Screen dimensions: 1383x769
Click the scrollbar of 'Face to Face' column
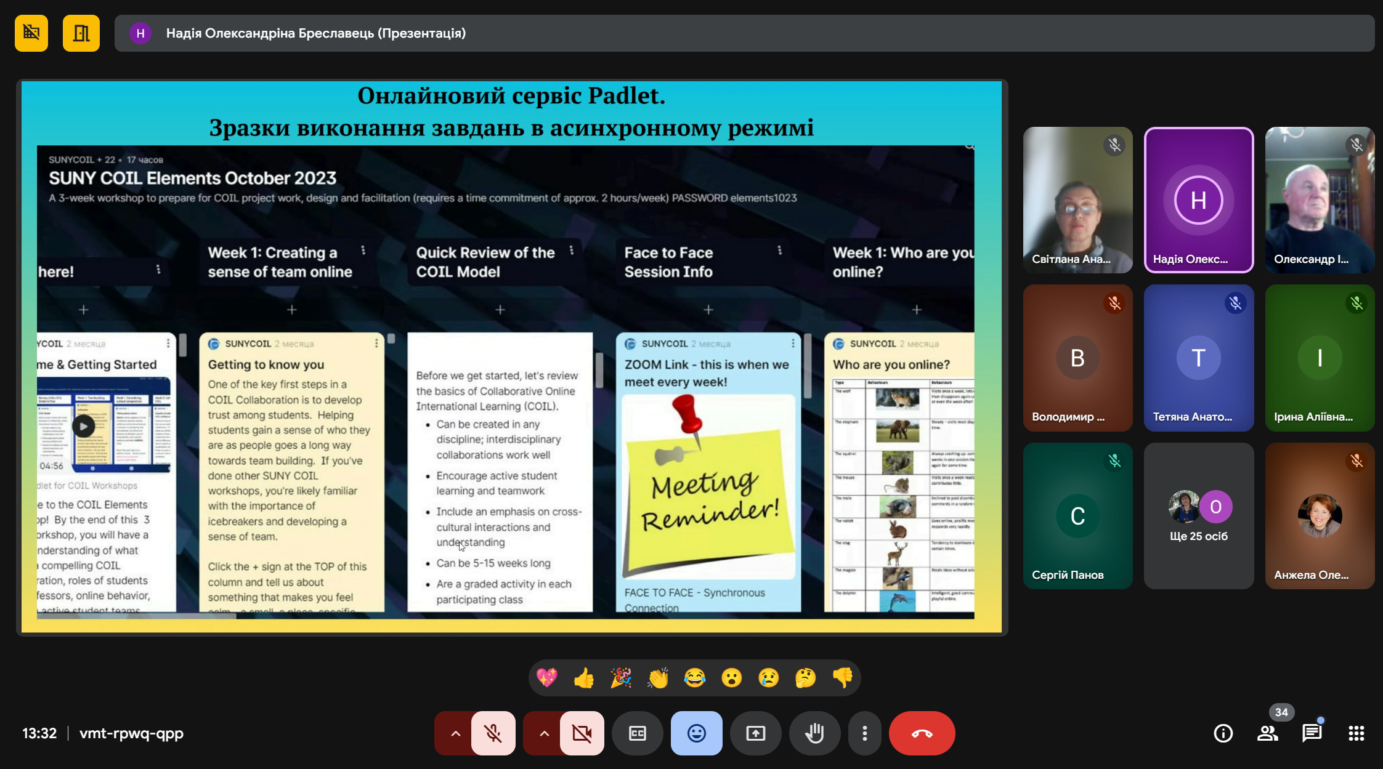[x=807, y=366]
